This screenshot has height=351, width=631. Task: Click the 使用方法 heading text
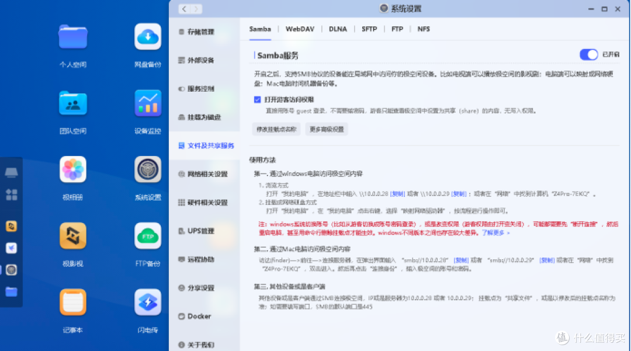(x=262, y=160)
